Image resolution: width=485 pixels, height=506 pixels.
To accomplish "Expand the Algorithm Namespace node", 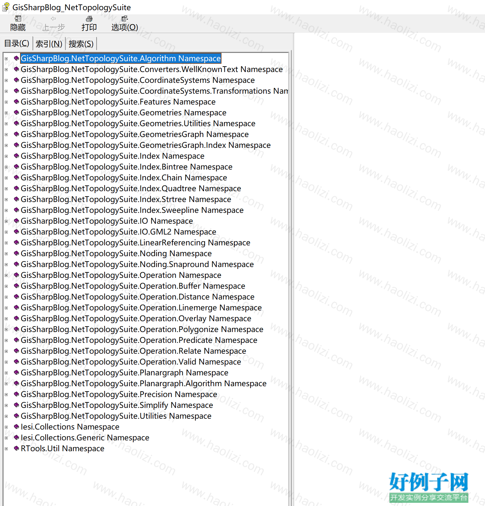I will [x=6, y=59].
